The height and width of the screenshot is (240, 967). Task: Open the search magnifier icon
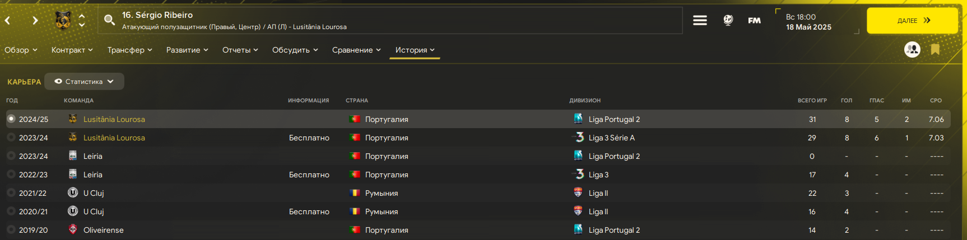click(110, 21)
